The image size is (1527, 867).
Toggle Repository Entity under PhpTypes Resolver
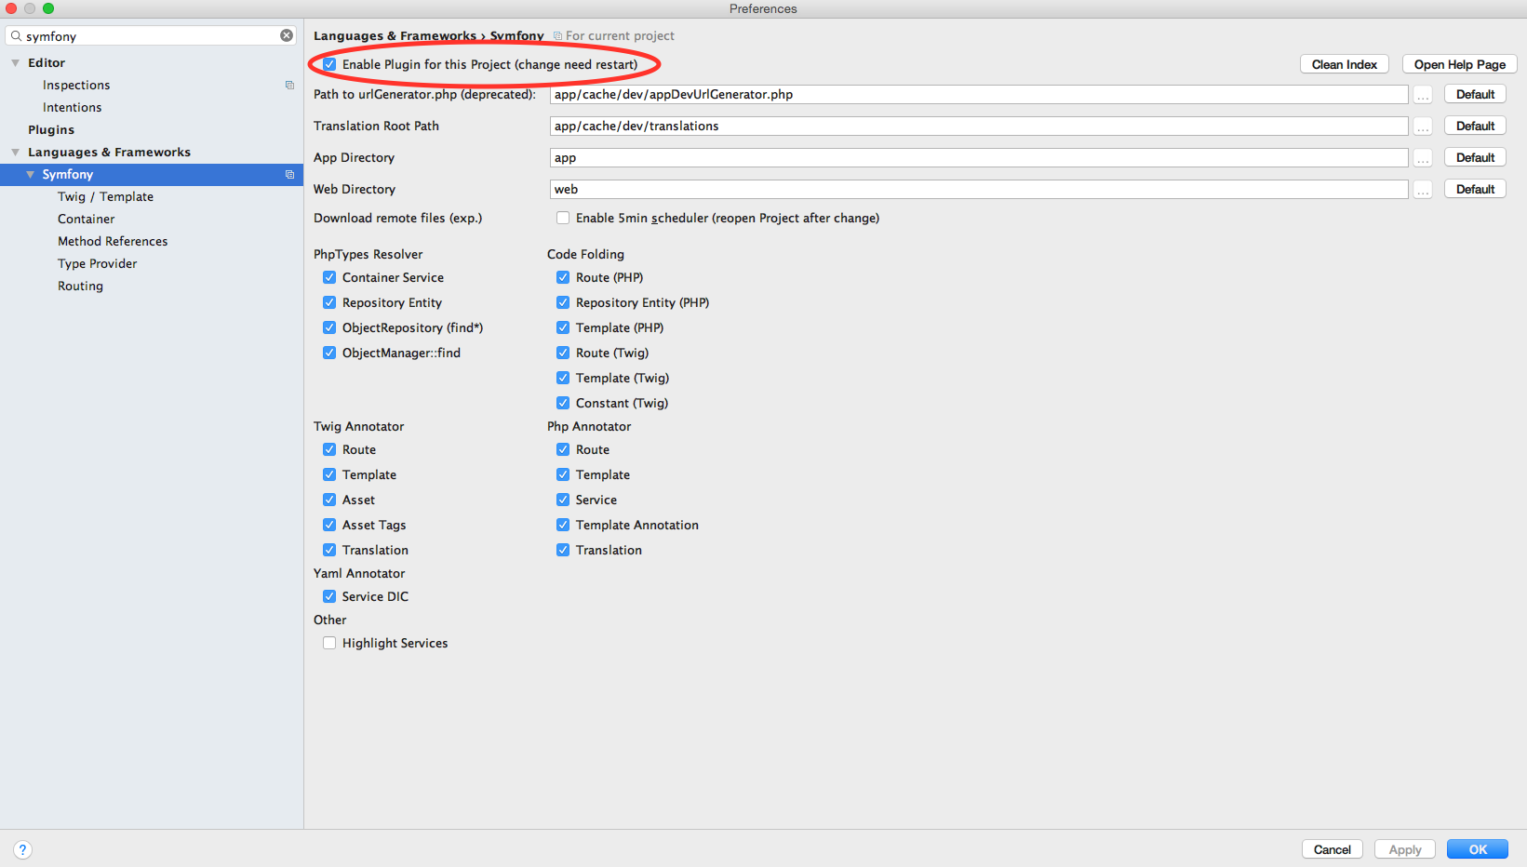(329, 302)
